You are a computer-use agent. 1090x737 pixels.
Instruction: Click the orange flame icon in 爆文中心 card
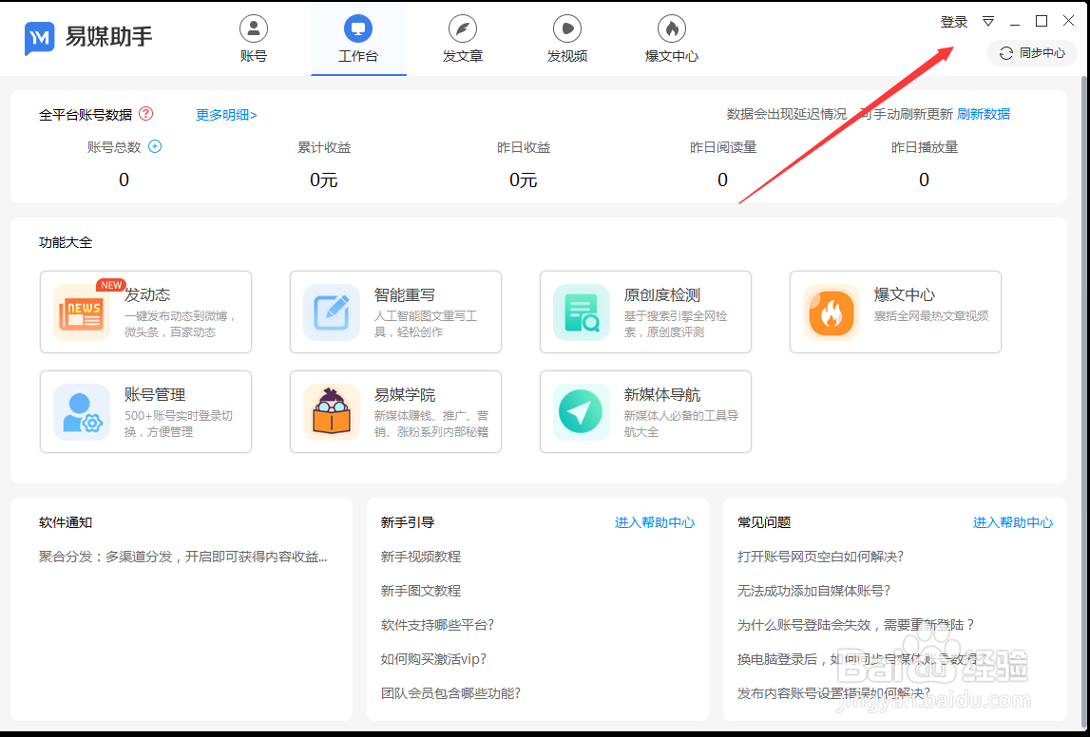[832, 312]
